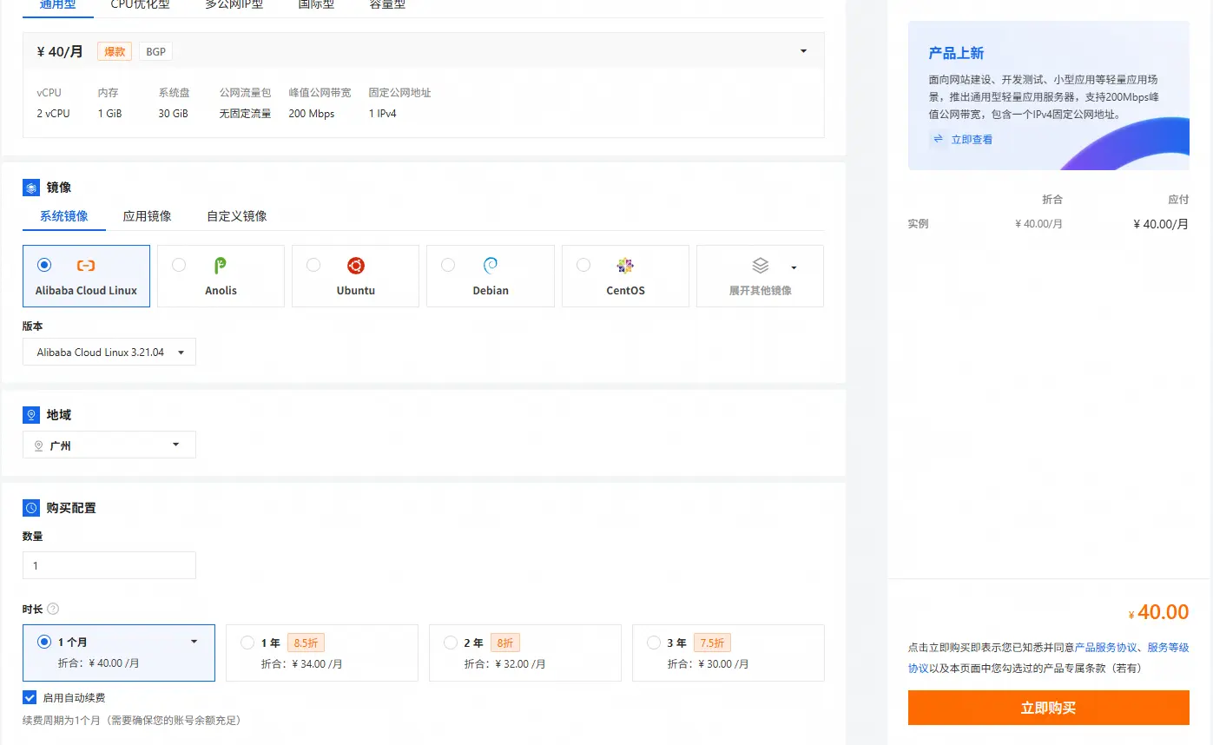
Task: Select the CentOS image radio button
Action: pyautogui.click(x=583, y=265)
